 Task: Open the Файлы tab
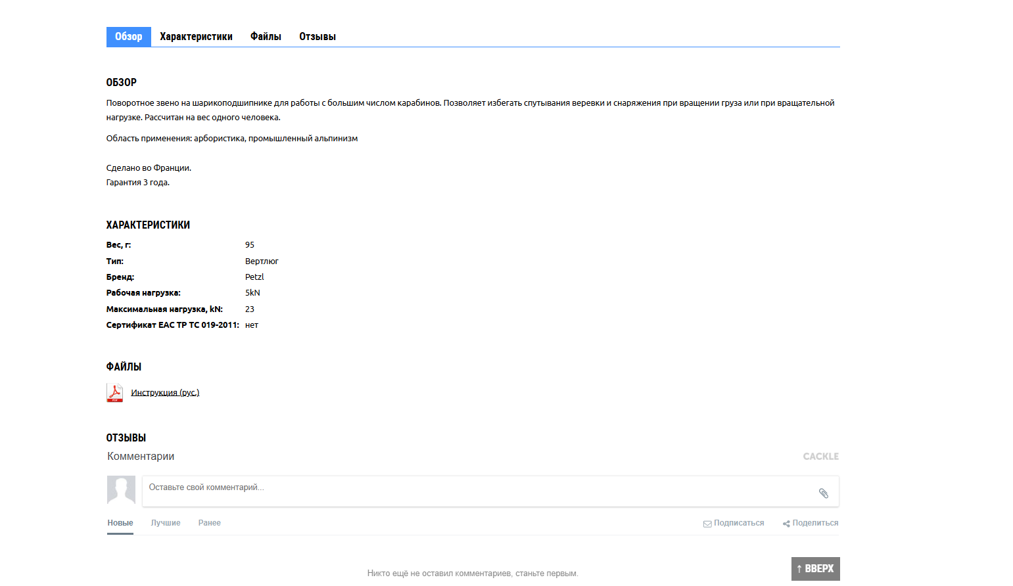266,37
